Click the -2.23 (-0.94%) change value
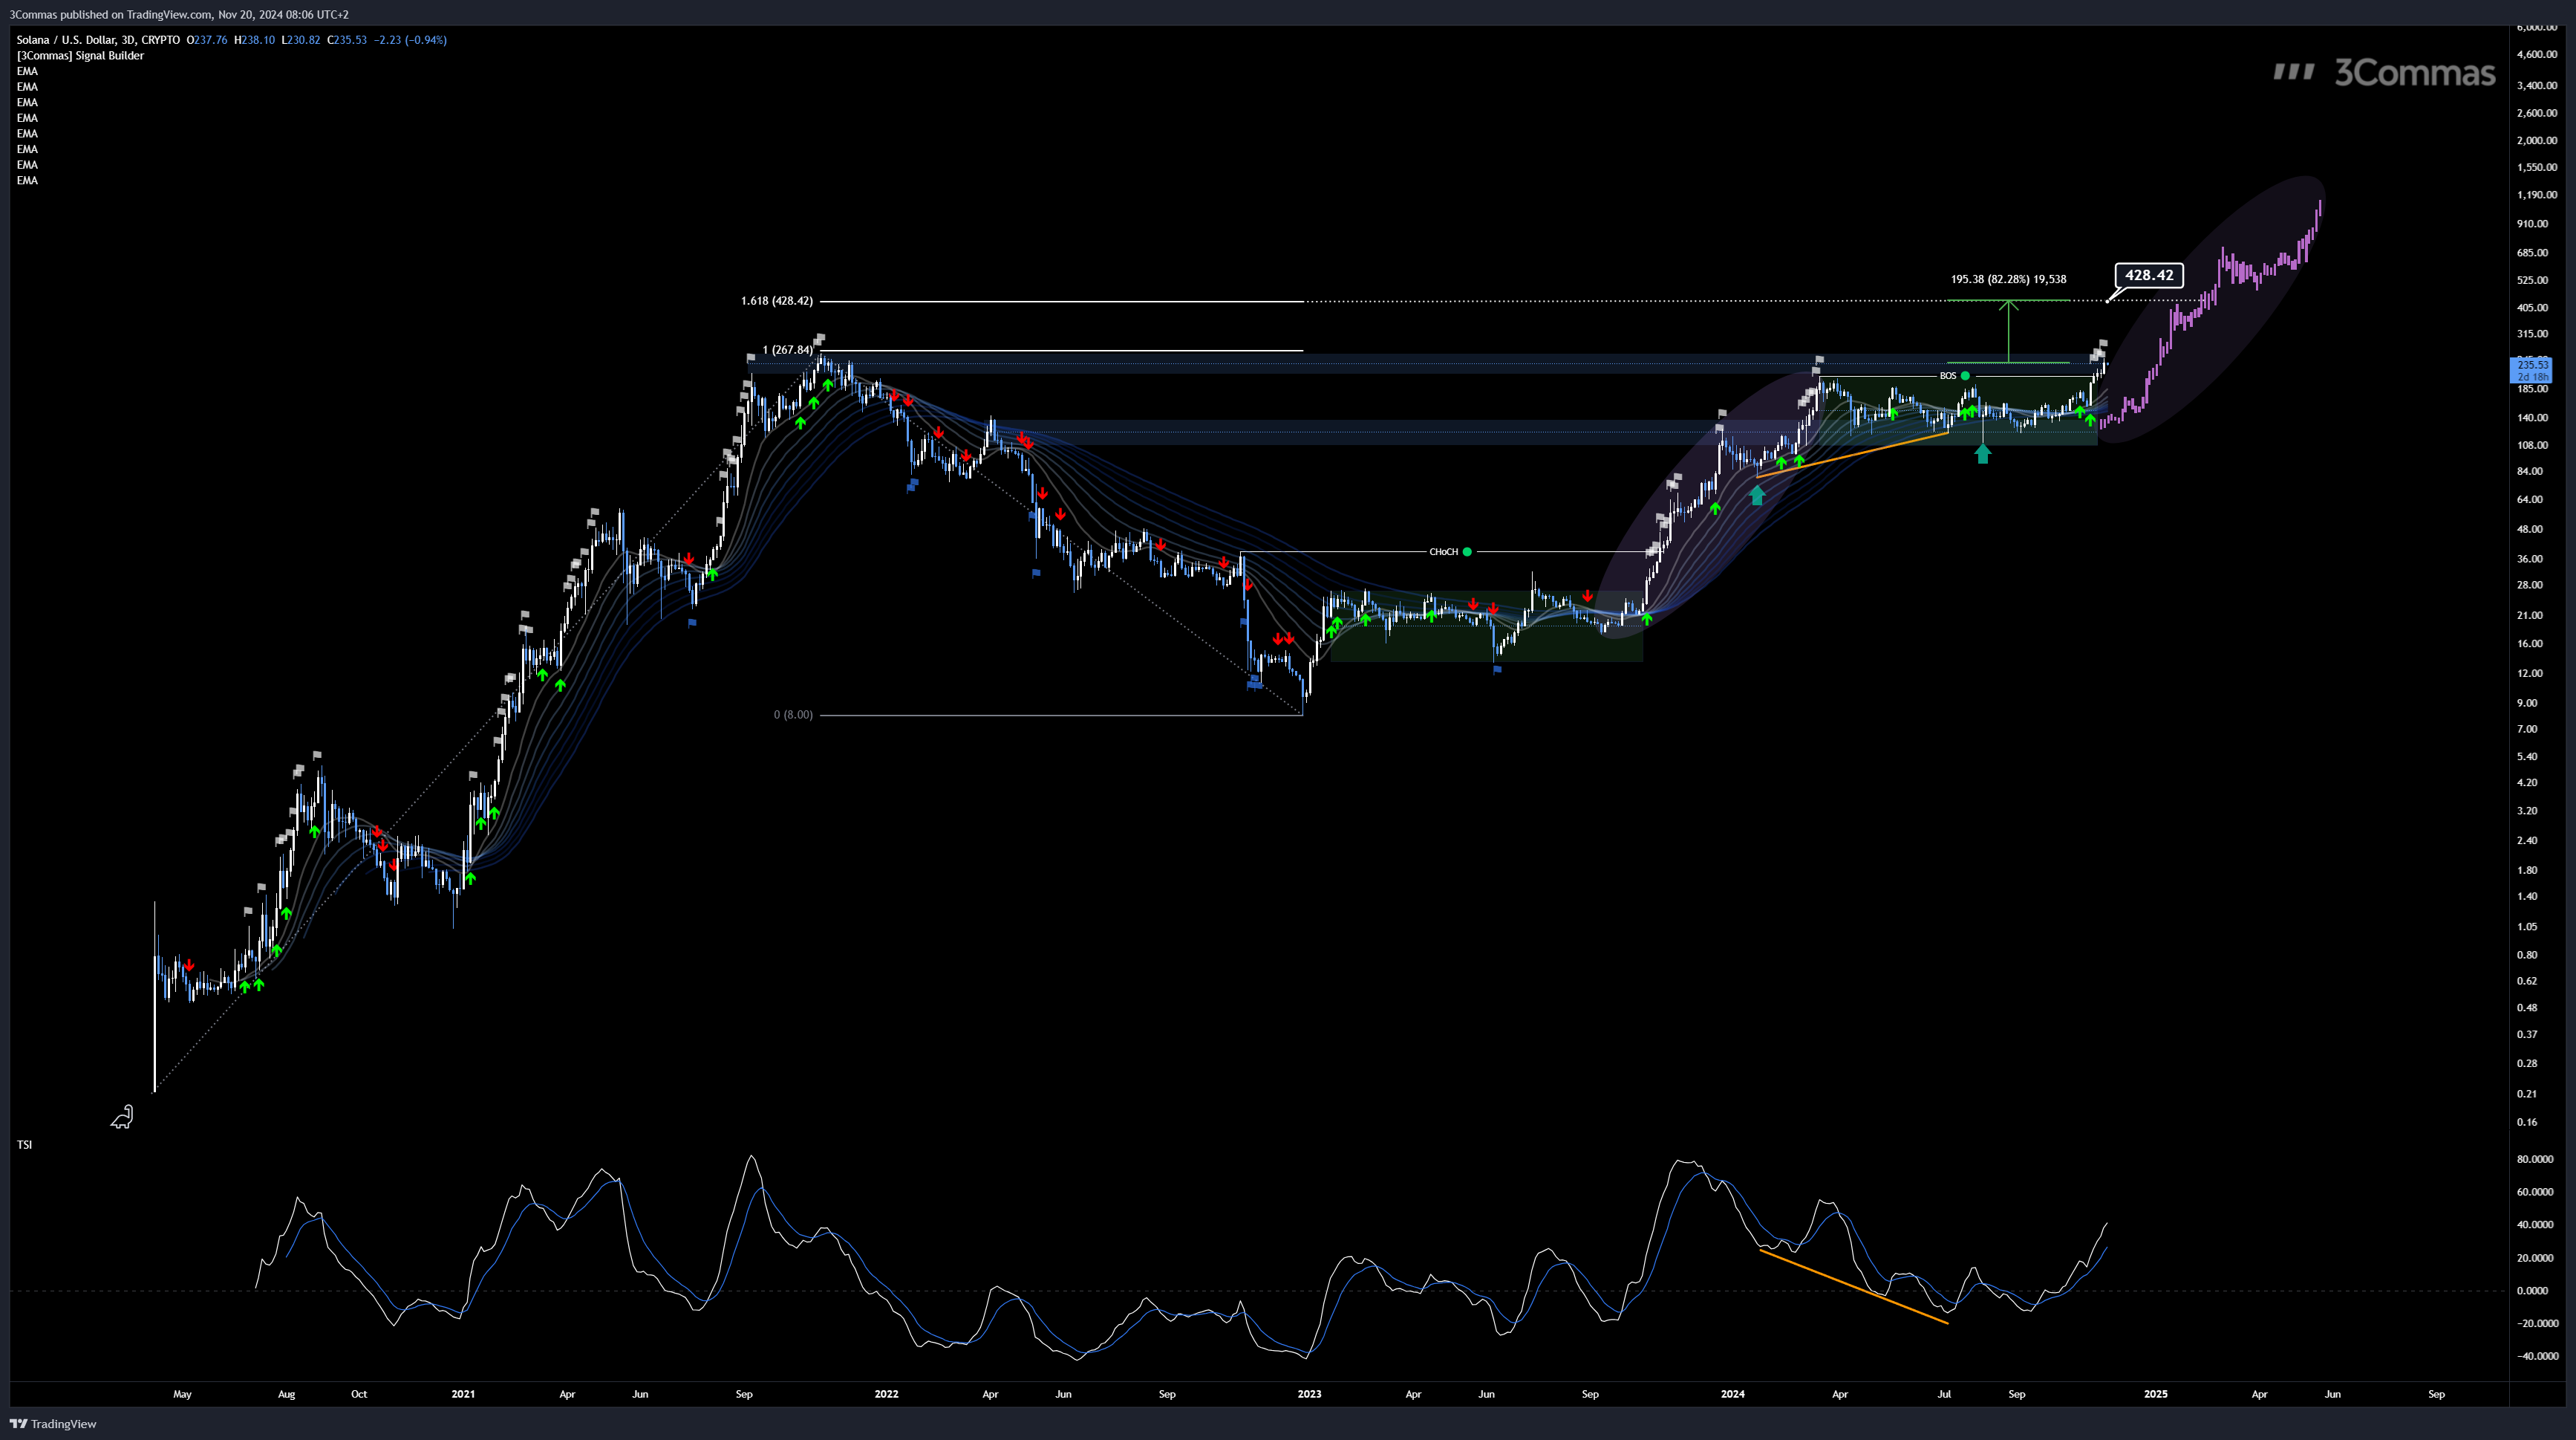This screenshot has height=1440, width=2576. 410,40
